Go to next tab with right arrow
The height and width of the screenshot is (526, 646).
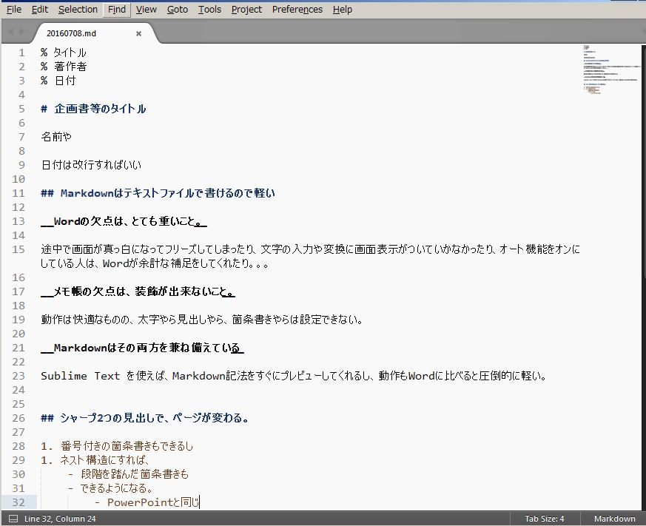22,31
